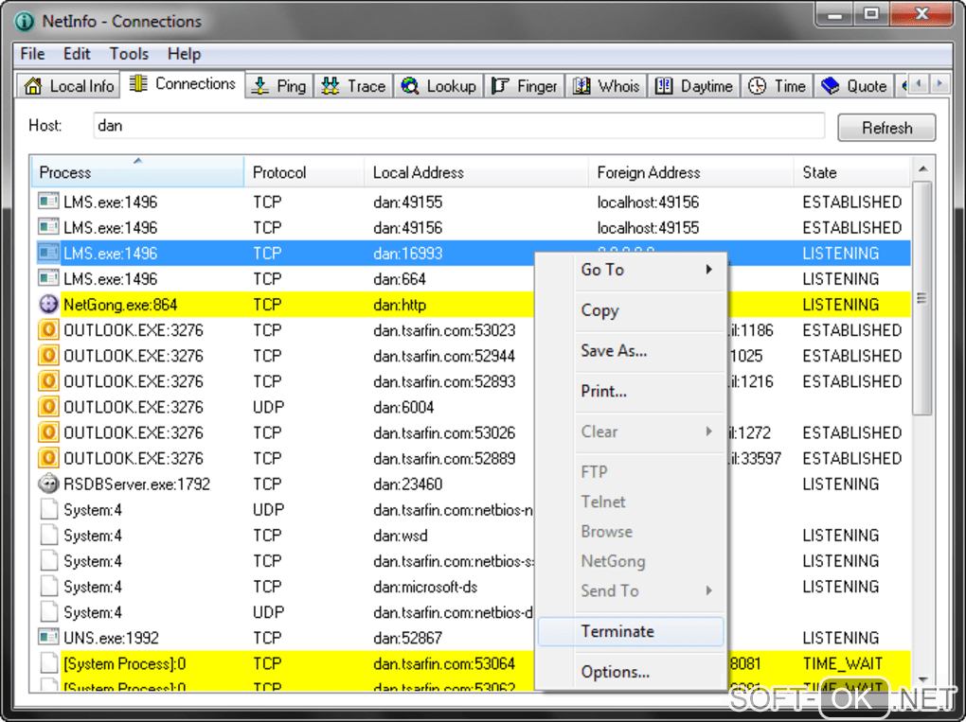Click the NetGong.exe:864 process icon
The height and width of the screenshot is (722, 966).
pos(48,304)
